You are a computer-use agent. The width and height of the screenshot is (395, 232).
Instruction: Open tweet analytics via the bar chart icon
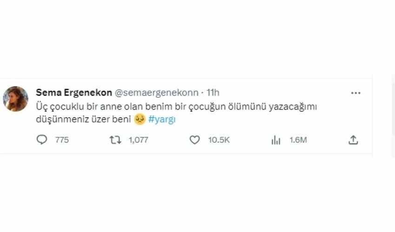[276, 140]
